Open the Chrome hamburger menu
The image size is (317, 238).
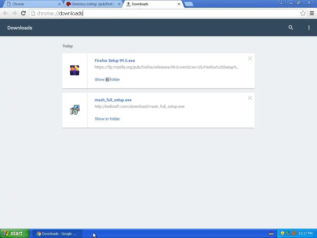pos(312,13)
